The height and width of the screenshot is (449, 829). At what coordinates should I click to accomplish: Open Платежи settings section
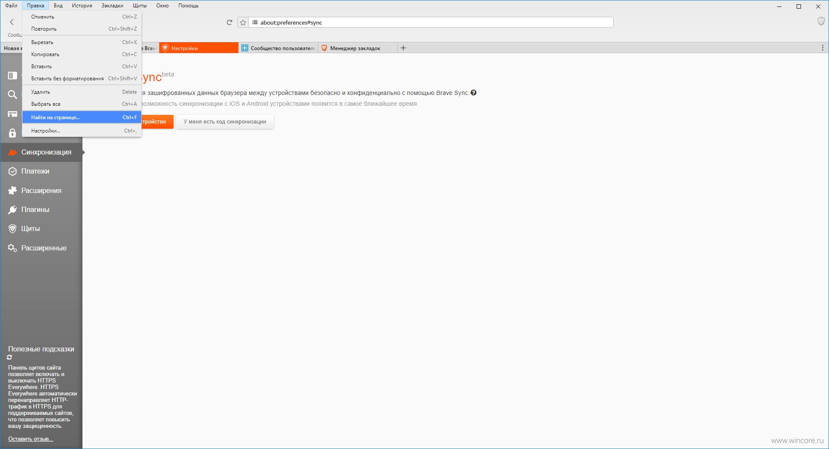pos(41,171)
